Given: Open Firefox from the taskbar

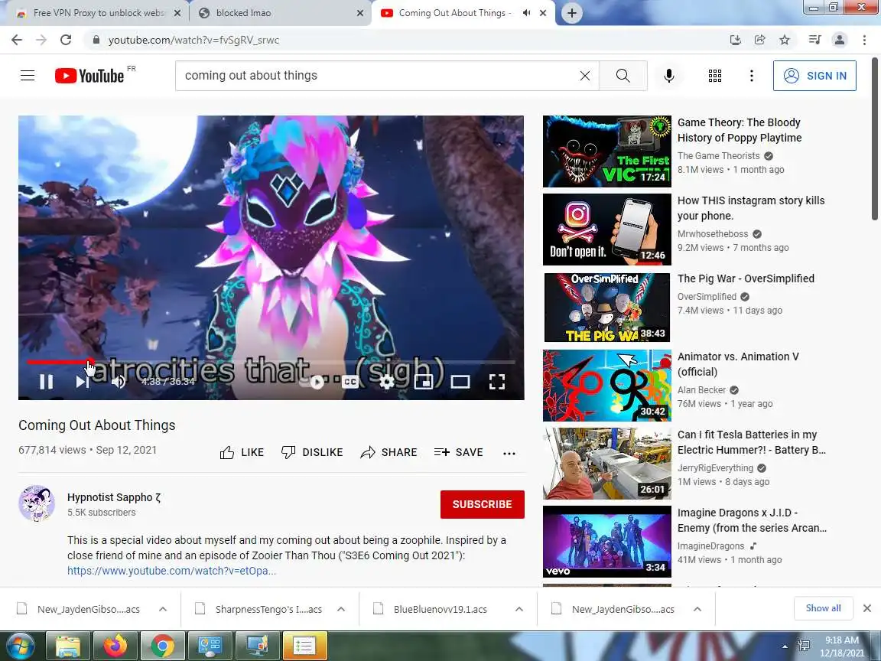Looking at the screenshot, I should 115,646.
